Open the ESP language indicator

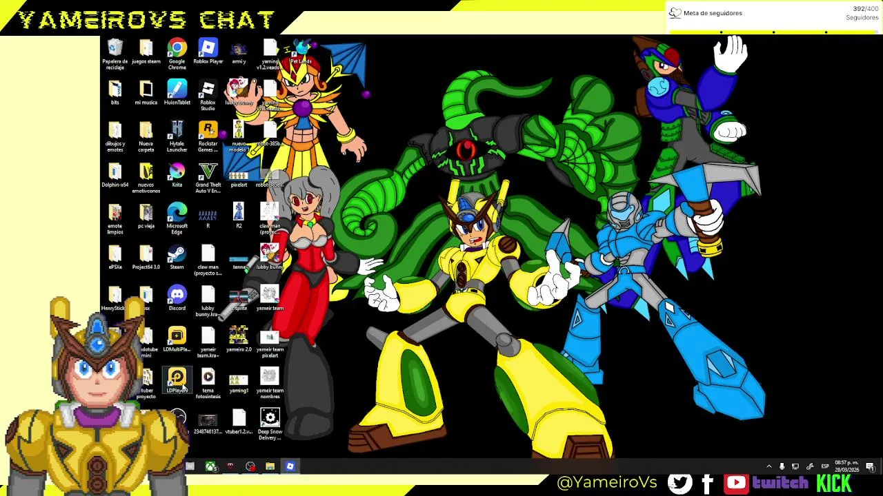(825, 466)
